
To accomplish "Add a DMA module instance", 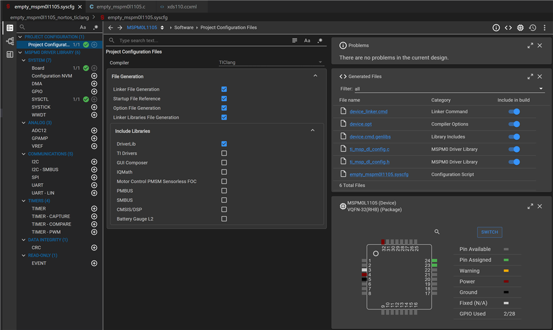I will (x=94, y=83).
